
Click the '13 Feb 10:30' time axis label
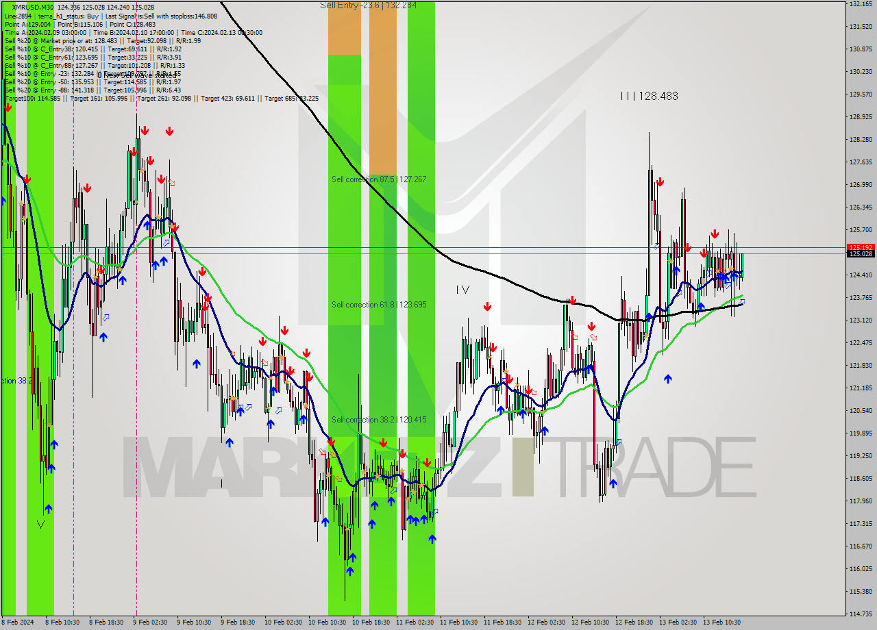click(722, 622)
